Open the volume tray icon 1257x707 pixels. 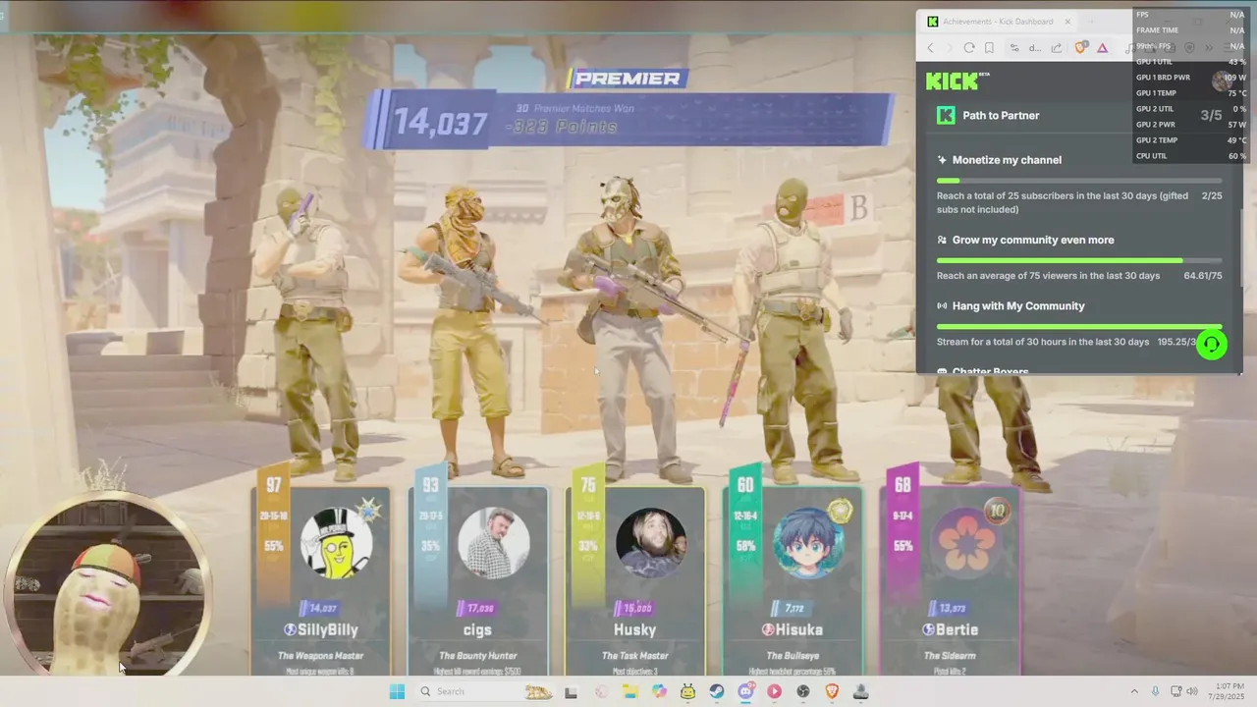pyautogui.click(x=1192, y=691)
